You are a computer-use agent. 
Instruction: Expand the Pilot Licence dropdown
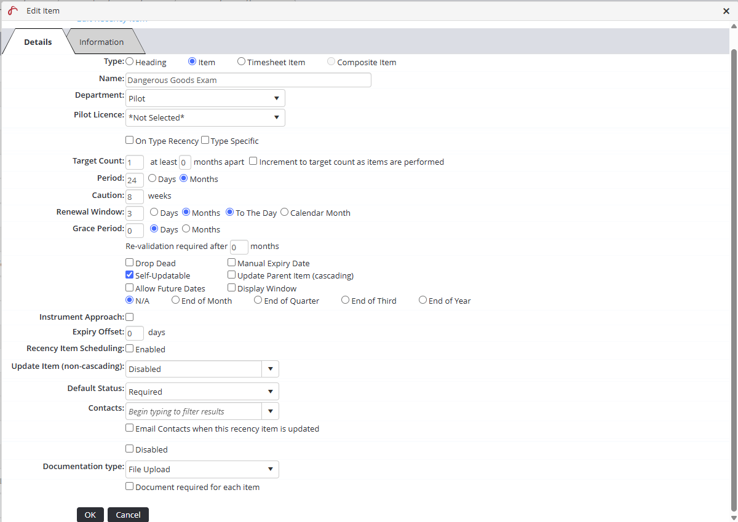[205, 117]
